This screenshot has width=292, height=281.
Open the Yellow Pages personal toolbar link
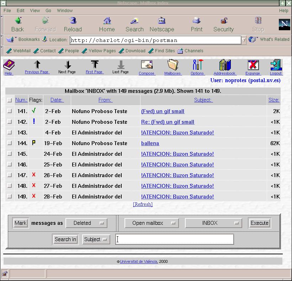click(99, 51)
